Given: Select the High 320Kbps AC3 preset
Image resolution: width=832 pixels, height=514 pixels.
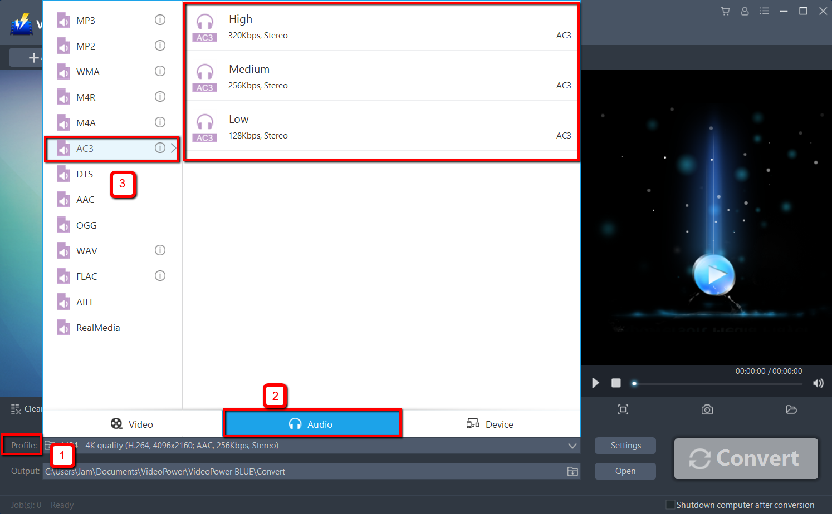Looking at the screenshot, I should tap(381, 26).
